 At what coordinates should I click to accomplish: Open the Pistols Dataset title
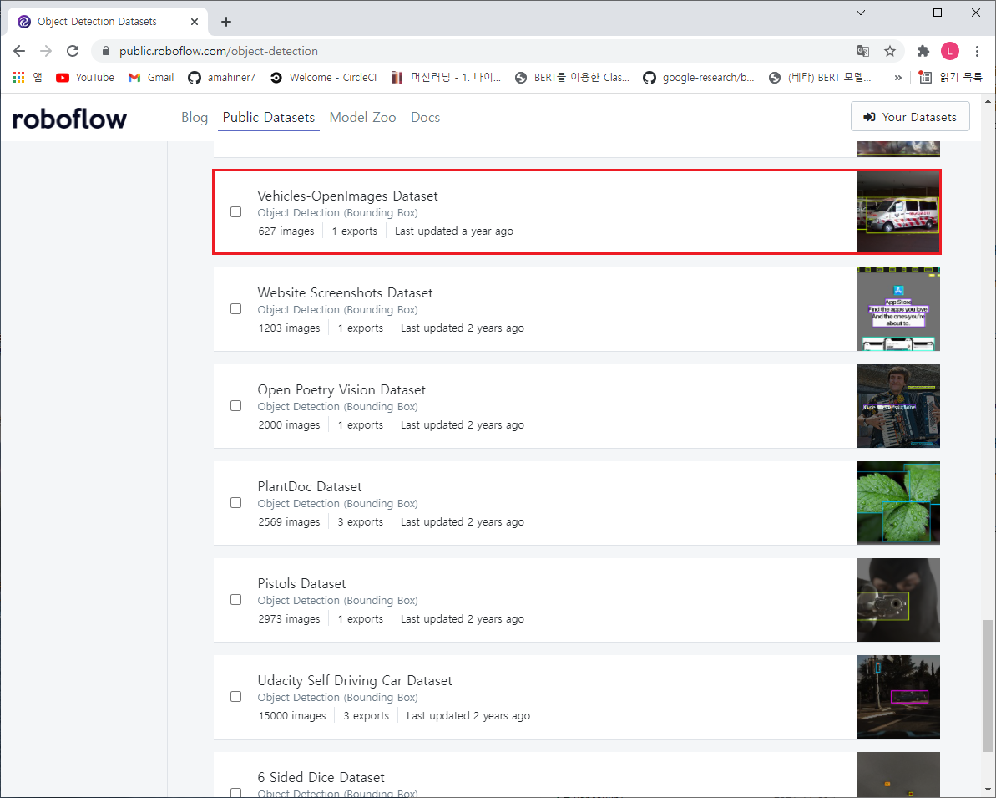(x=301, y=584)
